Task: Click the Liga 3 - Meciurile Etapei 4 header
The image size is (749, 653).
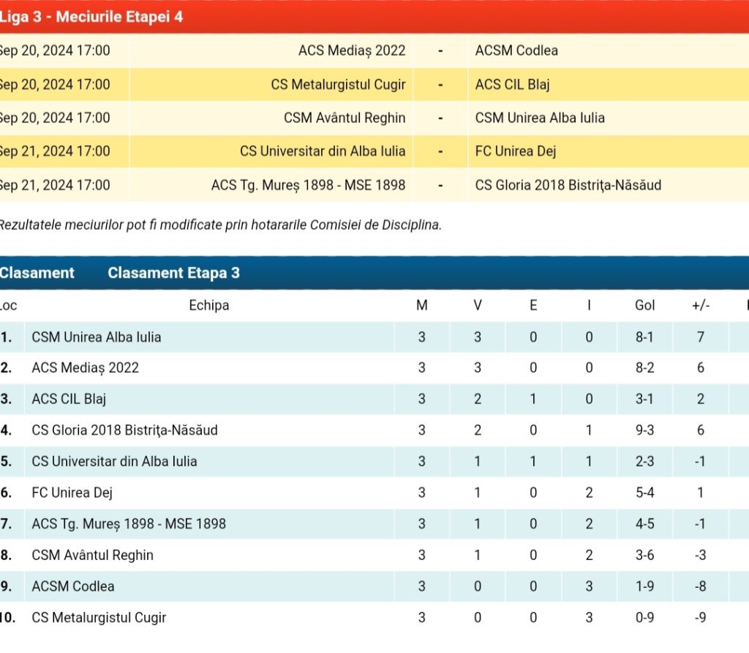Action: tap(91, 17)
